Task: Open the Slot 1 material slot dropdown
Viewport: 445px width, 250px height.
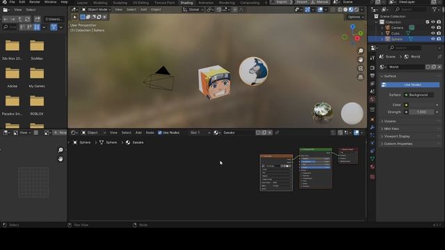Action: pyautogui.click(x=200, y=133)
